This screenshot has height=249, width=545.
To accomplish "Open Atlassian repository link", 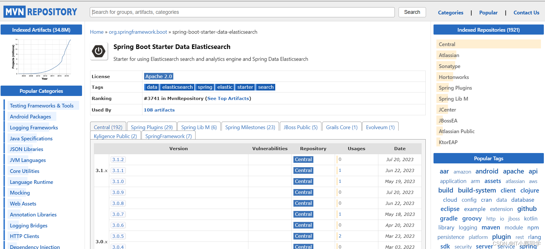I will click(x=449, y=55).
